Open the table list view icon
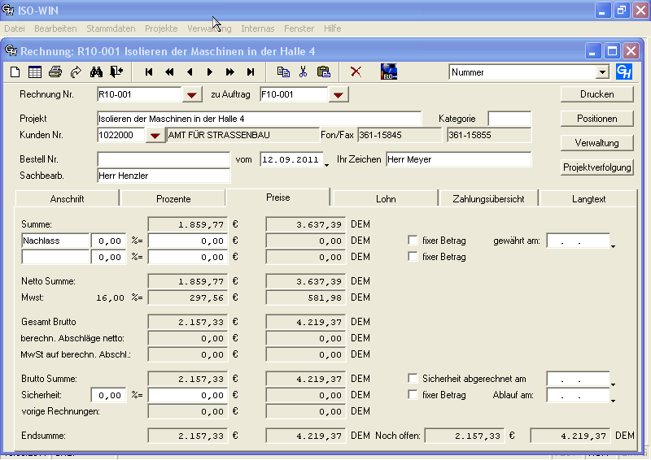Viewport: 651px width, 460px height. click(x=35, y=72)
